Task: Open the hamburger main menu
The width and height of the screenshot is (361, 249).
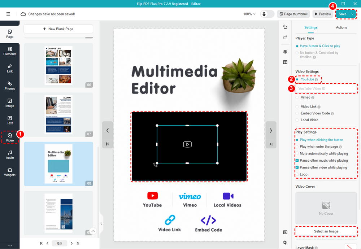Action: pos(8,14)
